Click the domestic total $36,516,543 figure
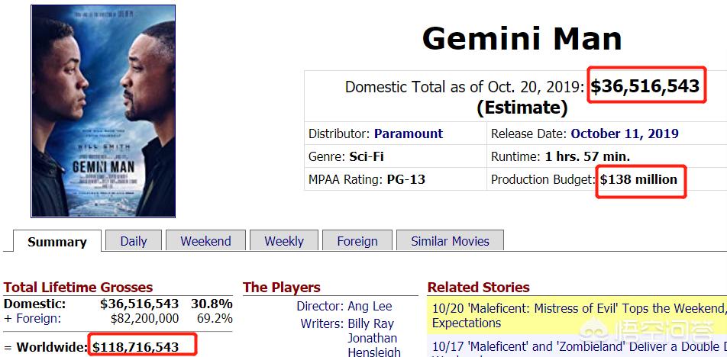The width and height of the screenshot is (727, 357). click(645, 86)
